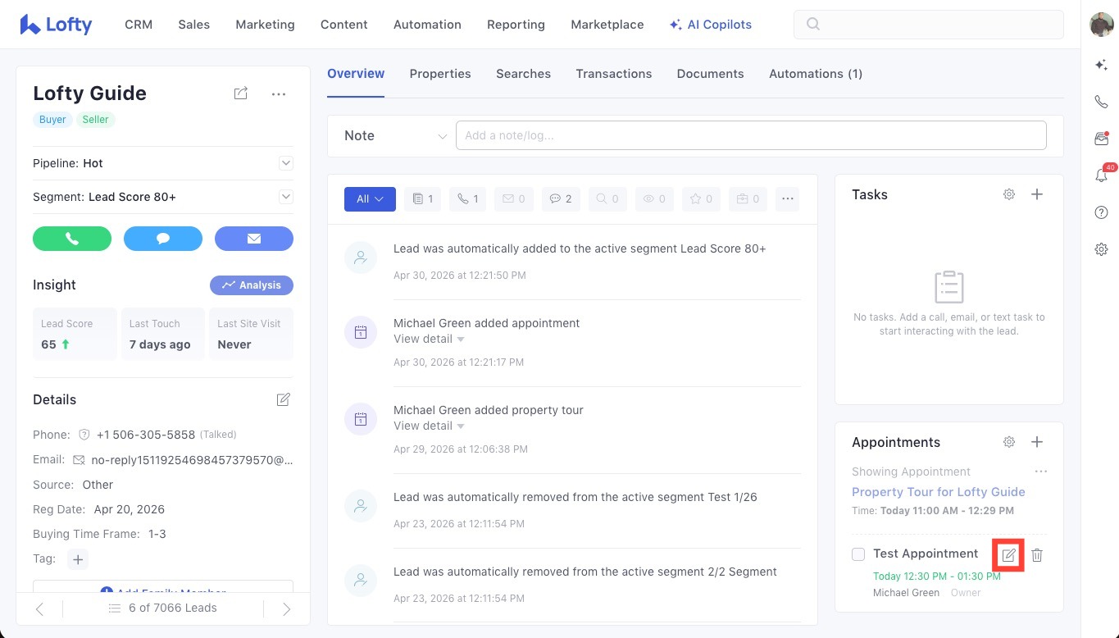1119x638 pixels.
Task: Click the Buyer tag
Action: [52, 120]
